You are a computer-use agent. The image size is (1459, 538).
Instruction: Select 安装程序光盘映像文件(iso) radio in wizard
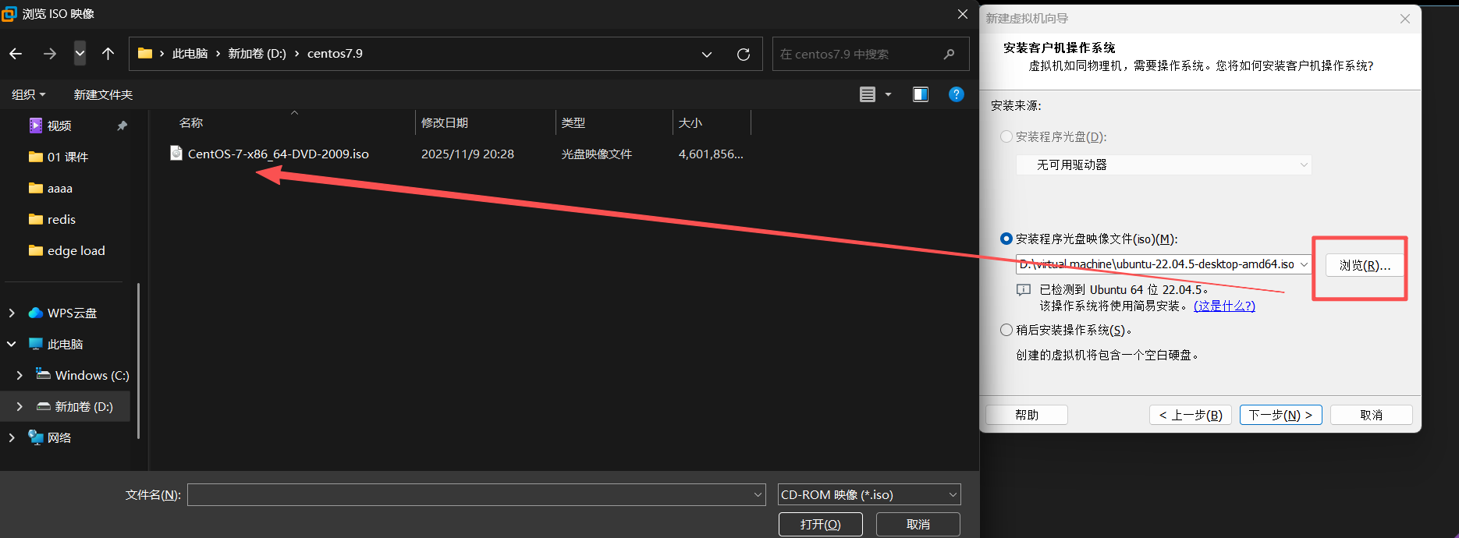[x=1006, y=239]
